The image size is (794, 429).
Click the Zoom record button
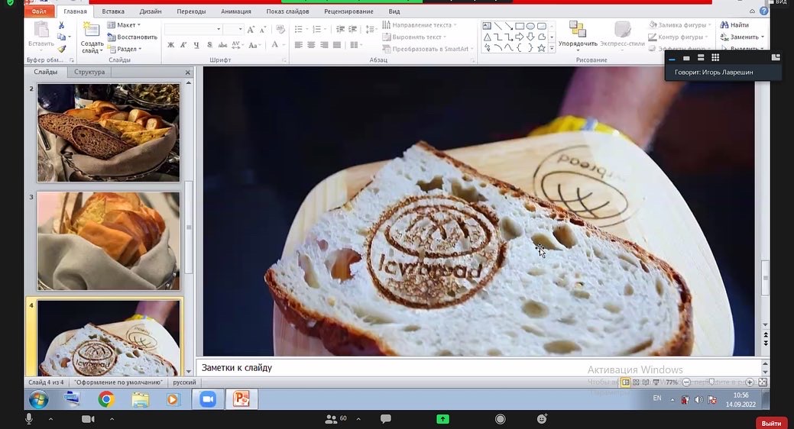(501, 419)
